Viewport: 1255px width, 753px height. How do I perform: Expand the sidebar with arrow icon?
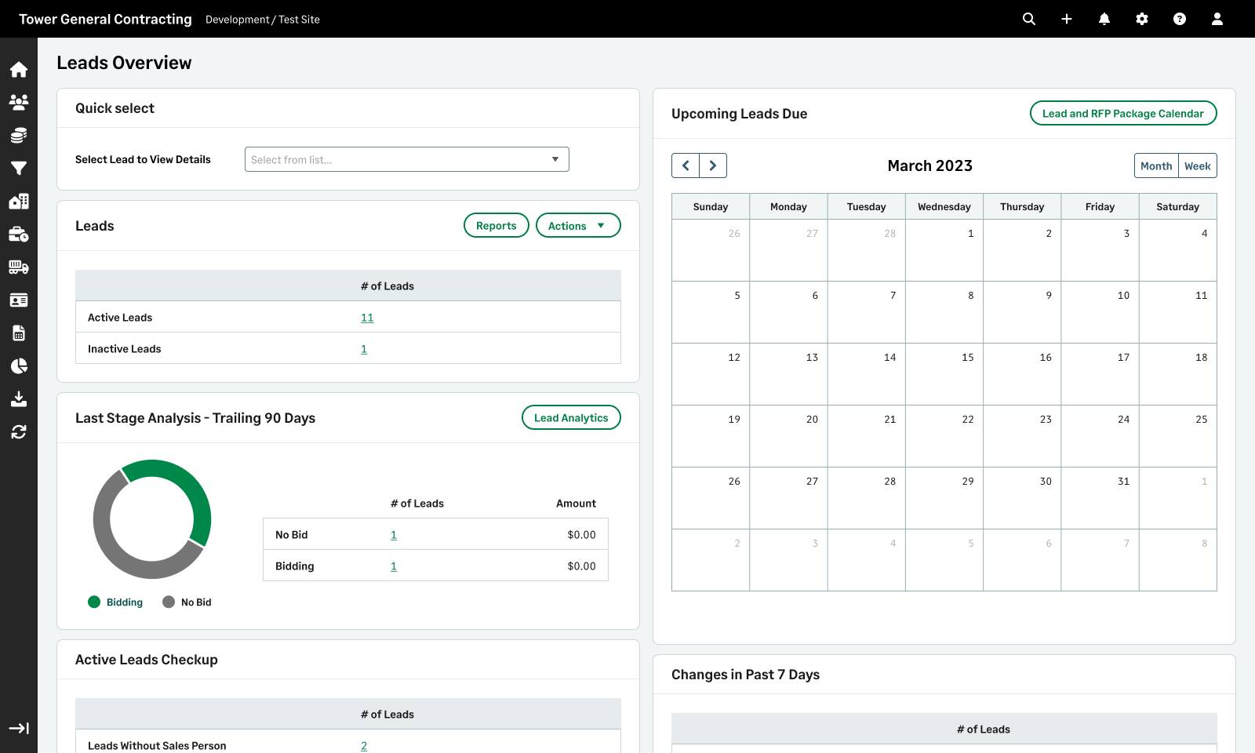(x=19, y=728)
